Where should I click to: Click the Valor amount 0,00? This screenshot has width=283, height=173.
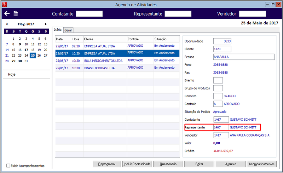(x=216, y=143)
